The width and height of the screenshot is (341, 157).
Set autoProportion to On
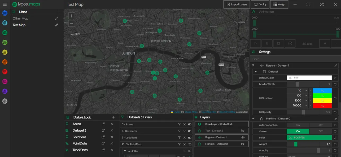pos(298,125)
